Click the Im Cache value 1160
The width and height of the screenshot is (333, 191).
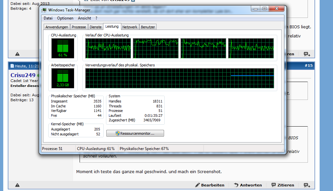pos(98,106)
